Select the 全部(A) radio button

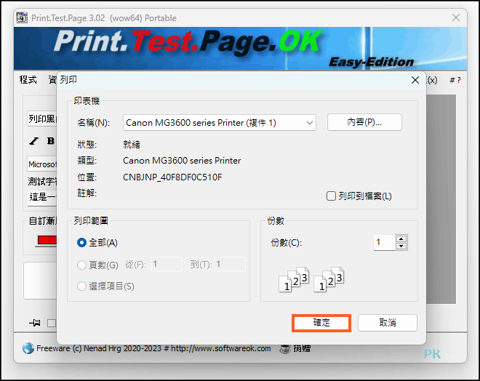[81, 243]
